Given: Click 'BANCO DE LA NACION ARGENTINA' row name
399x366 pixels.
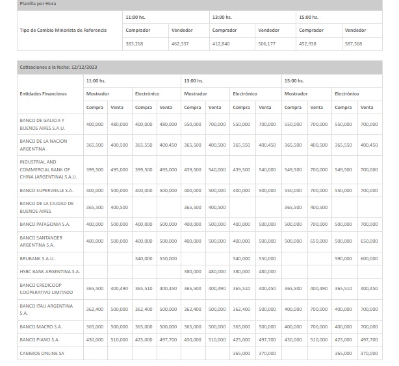Looking at the screenshot, I should pos(44,145).
